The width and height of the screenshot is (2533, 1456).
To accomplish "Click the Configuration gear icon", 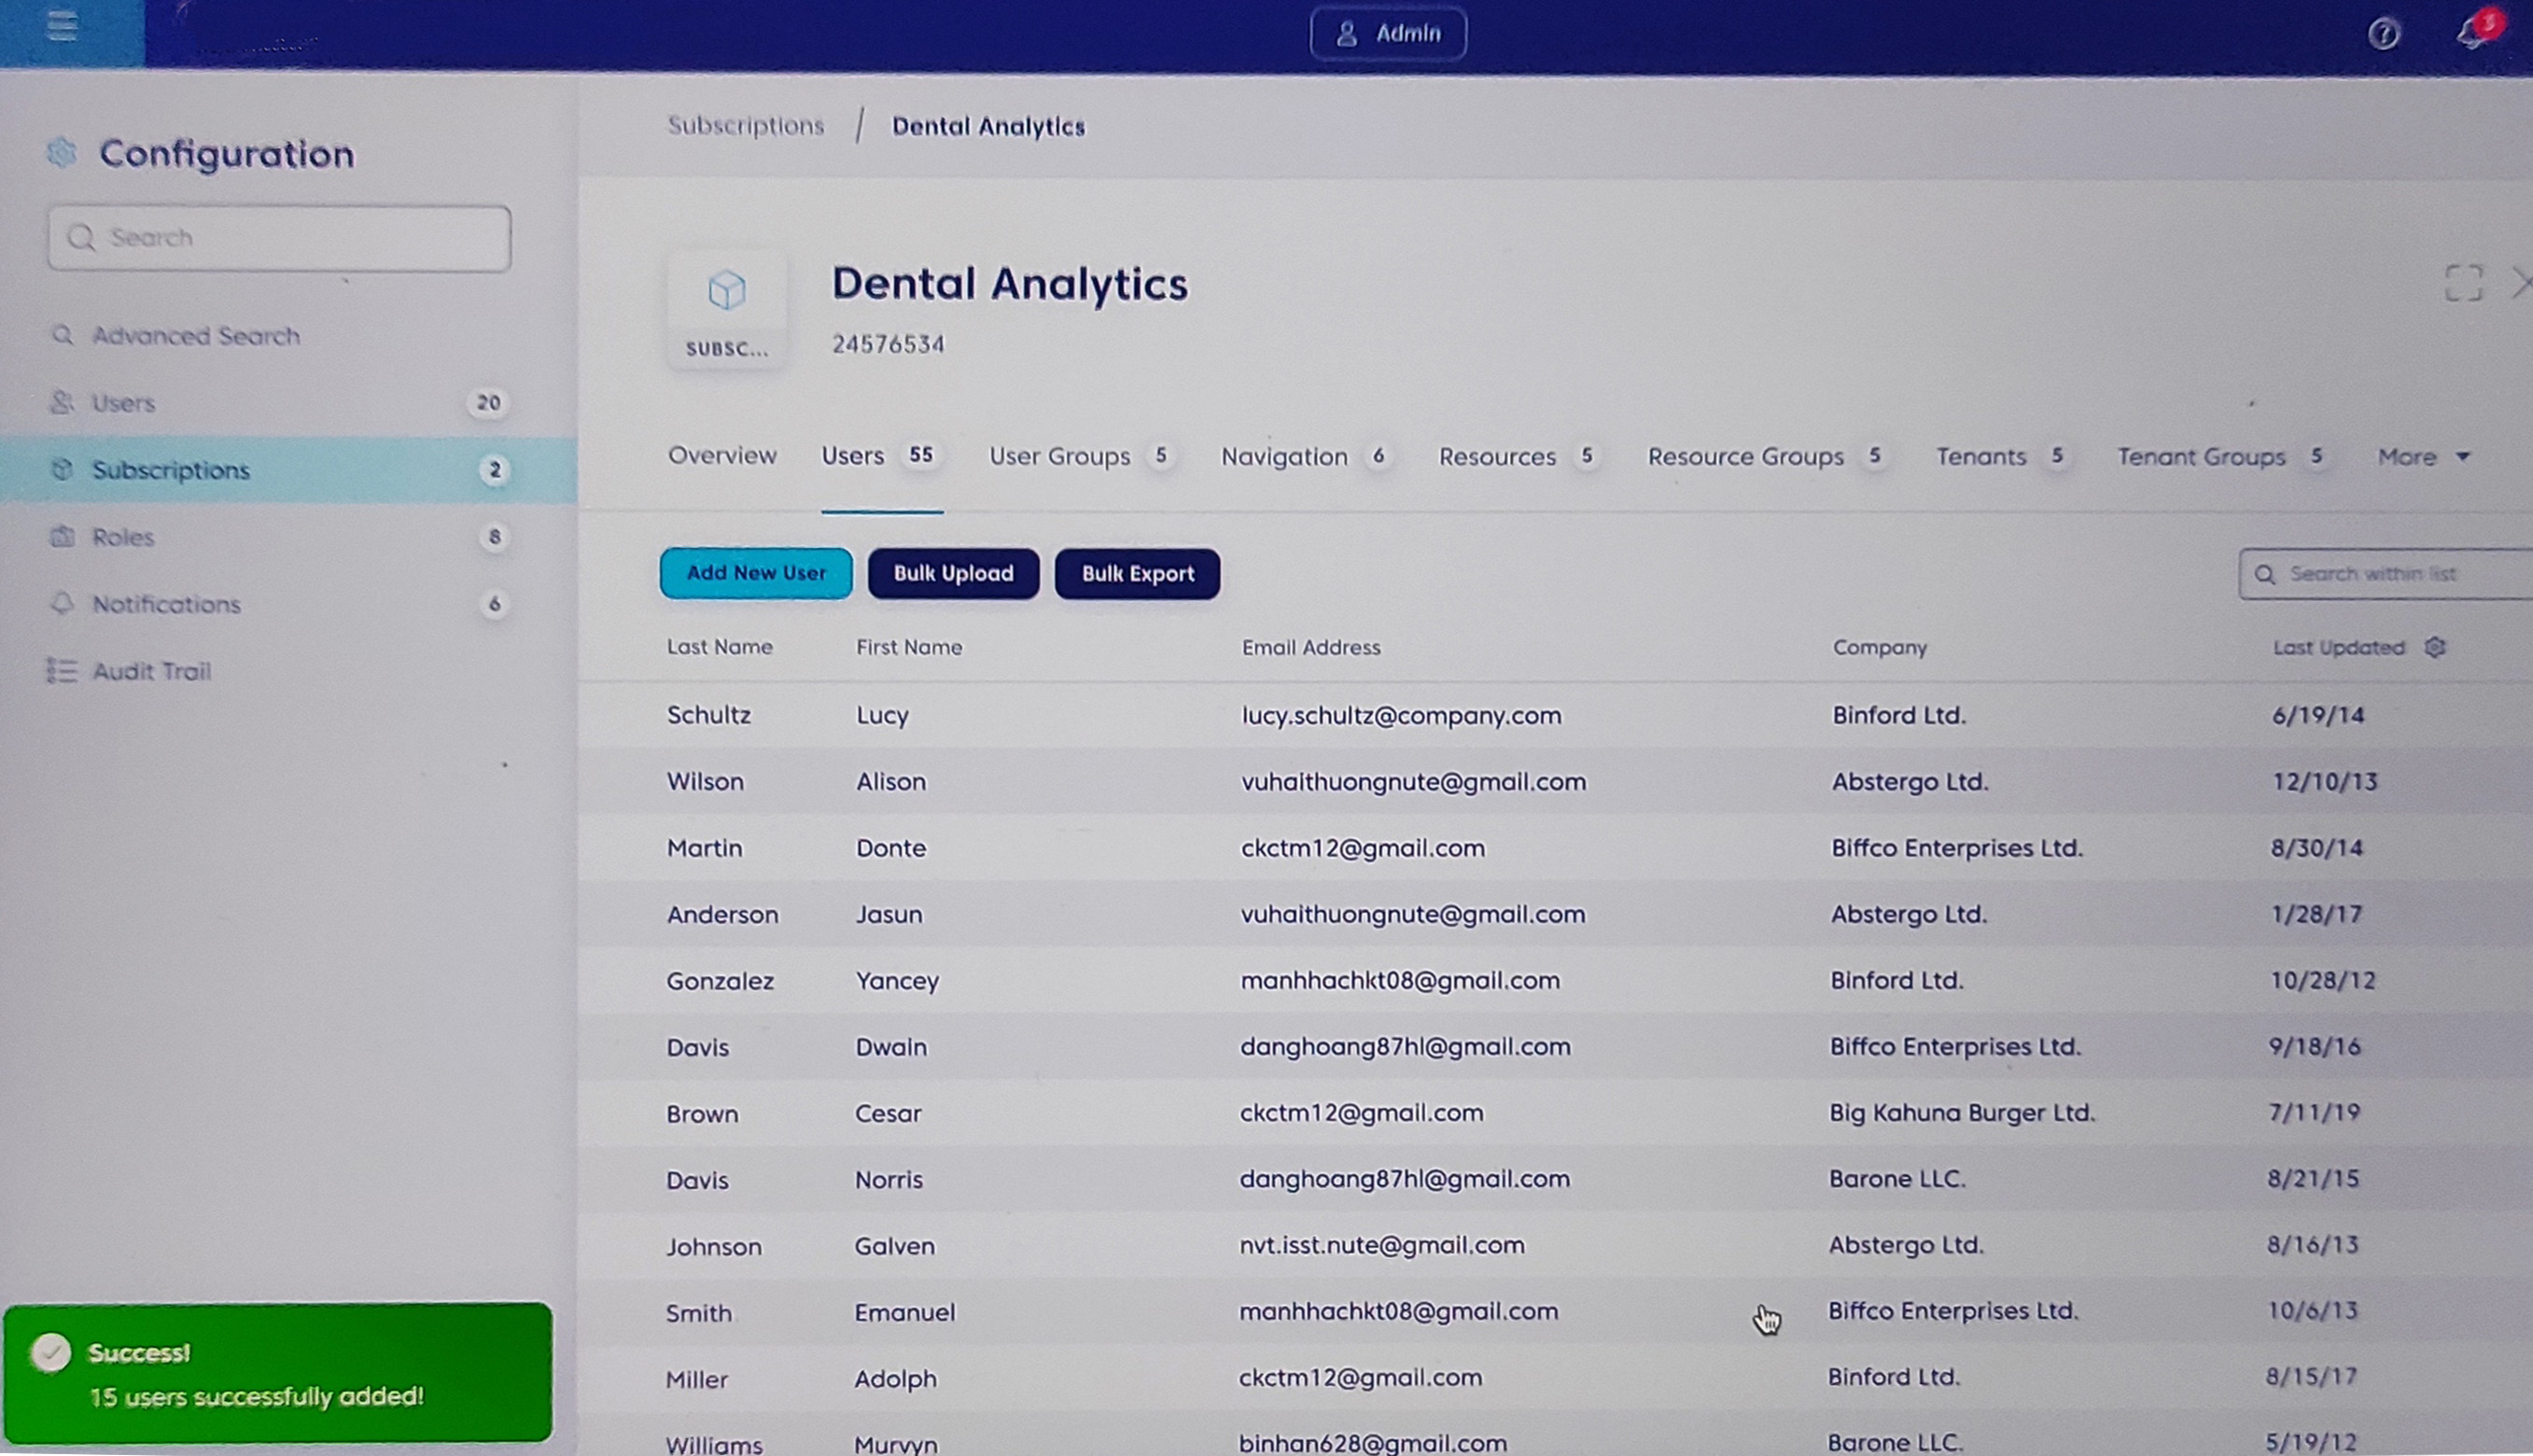I will [62, 153].
